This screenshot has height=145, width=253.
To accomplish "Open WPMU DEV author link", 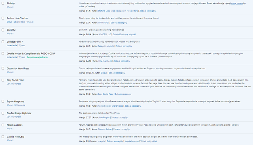I will coord(104,23).
